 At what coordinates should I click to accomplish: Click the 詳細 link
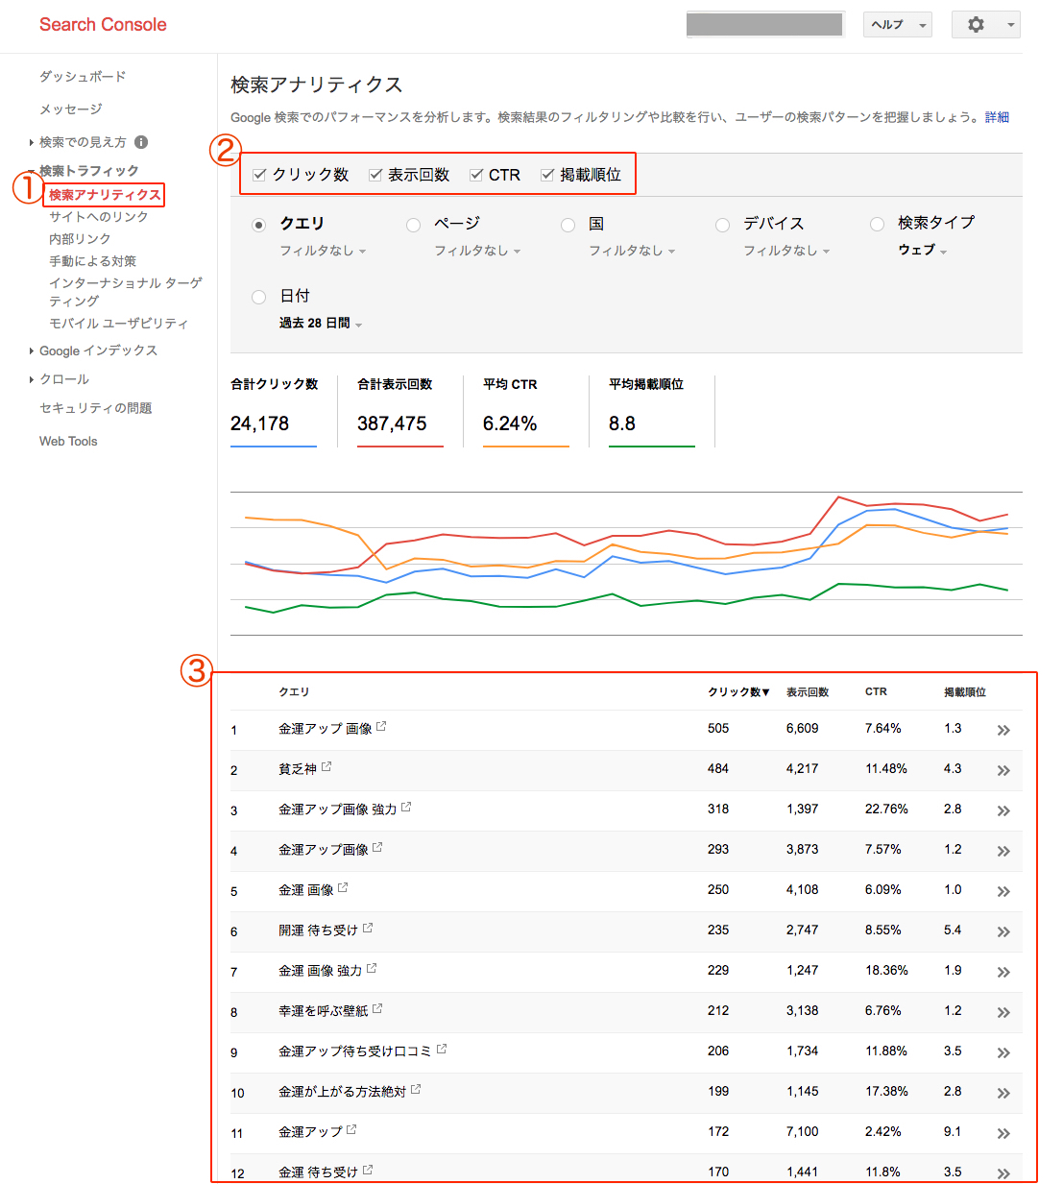[x=997, y=117]
